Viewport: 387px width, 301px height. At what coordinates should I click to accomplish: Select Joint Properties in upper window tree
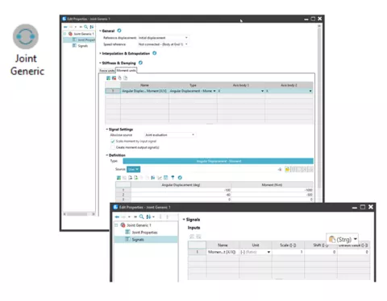click(x=86, y=39)
